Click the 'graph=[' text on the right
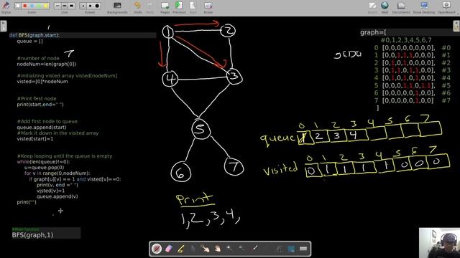Viewport: 460px width, 258px height. click(x=373, y=32)
